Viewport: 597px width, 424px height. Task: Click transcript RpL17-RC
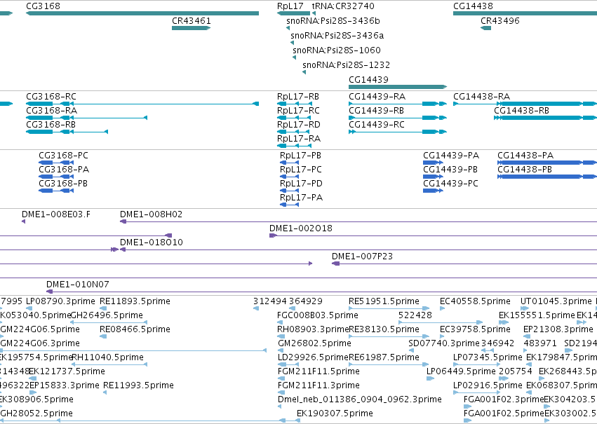295,118
